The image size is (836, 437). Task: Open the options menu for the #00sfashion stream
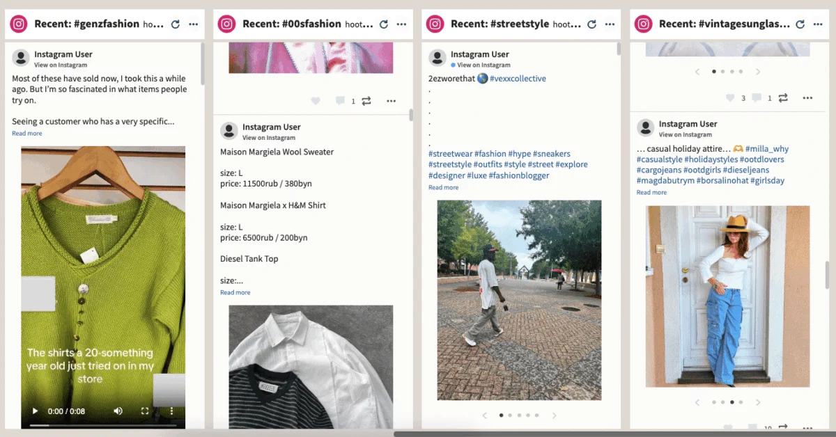point(402,23)
